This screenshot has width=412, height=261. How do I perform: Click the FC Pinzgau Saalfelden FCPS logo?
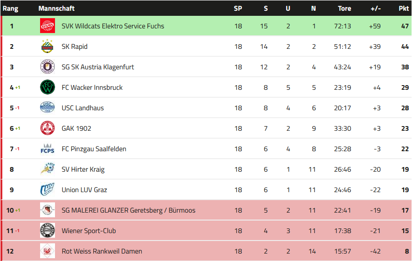pyautogui.click(x=47, y=149)
